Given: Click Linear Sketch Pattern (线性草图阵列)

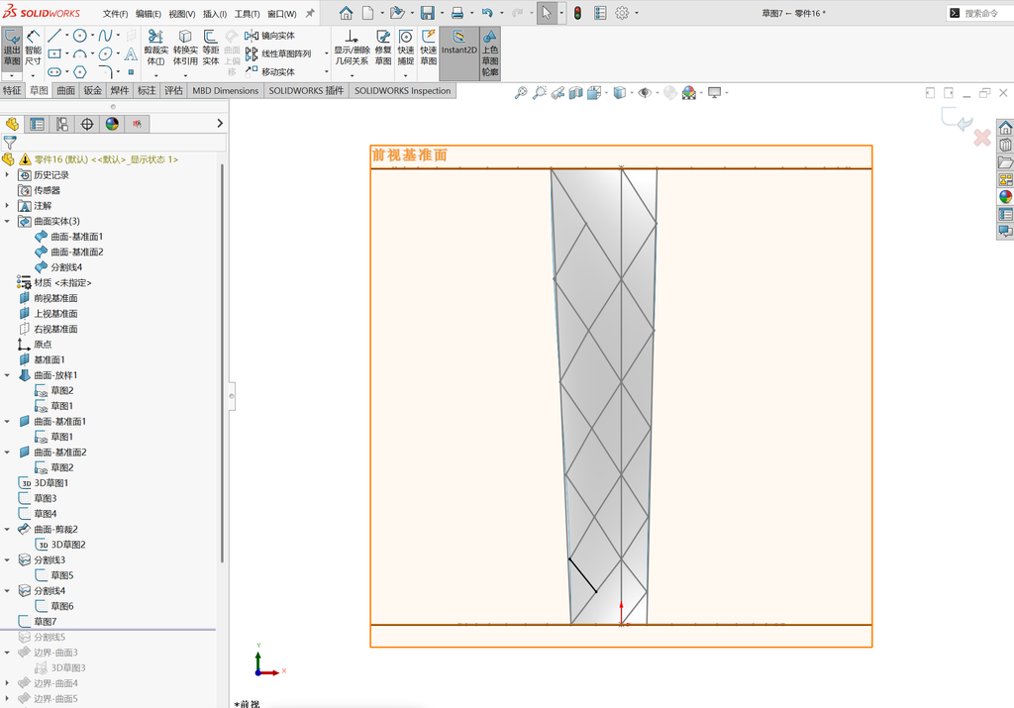Looking at the screenshot, I should (278, 53).
